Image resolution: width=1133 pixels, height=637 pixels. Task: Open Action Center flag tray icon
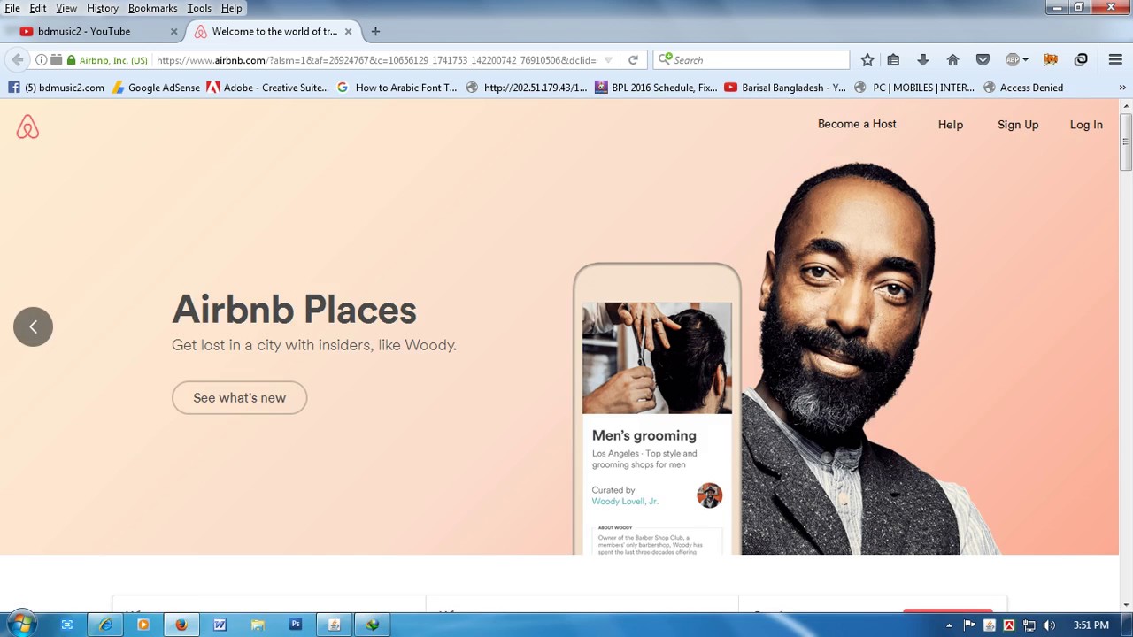[969, 625]
